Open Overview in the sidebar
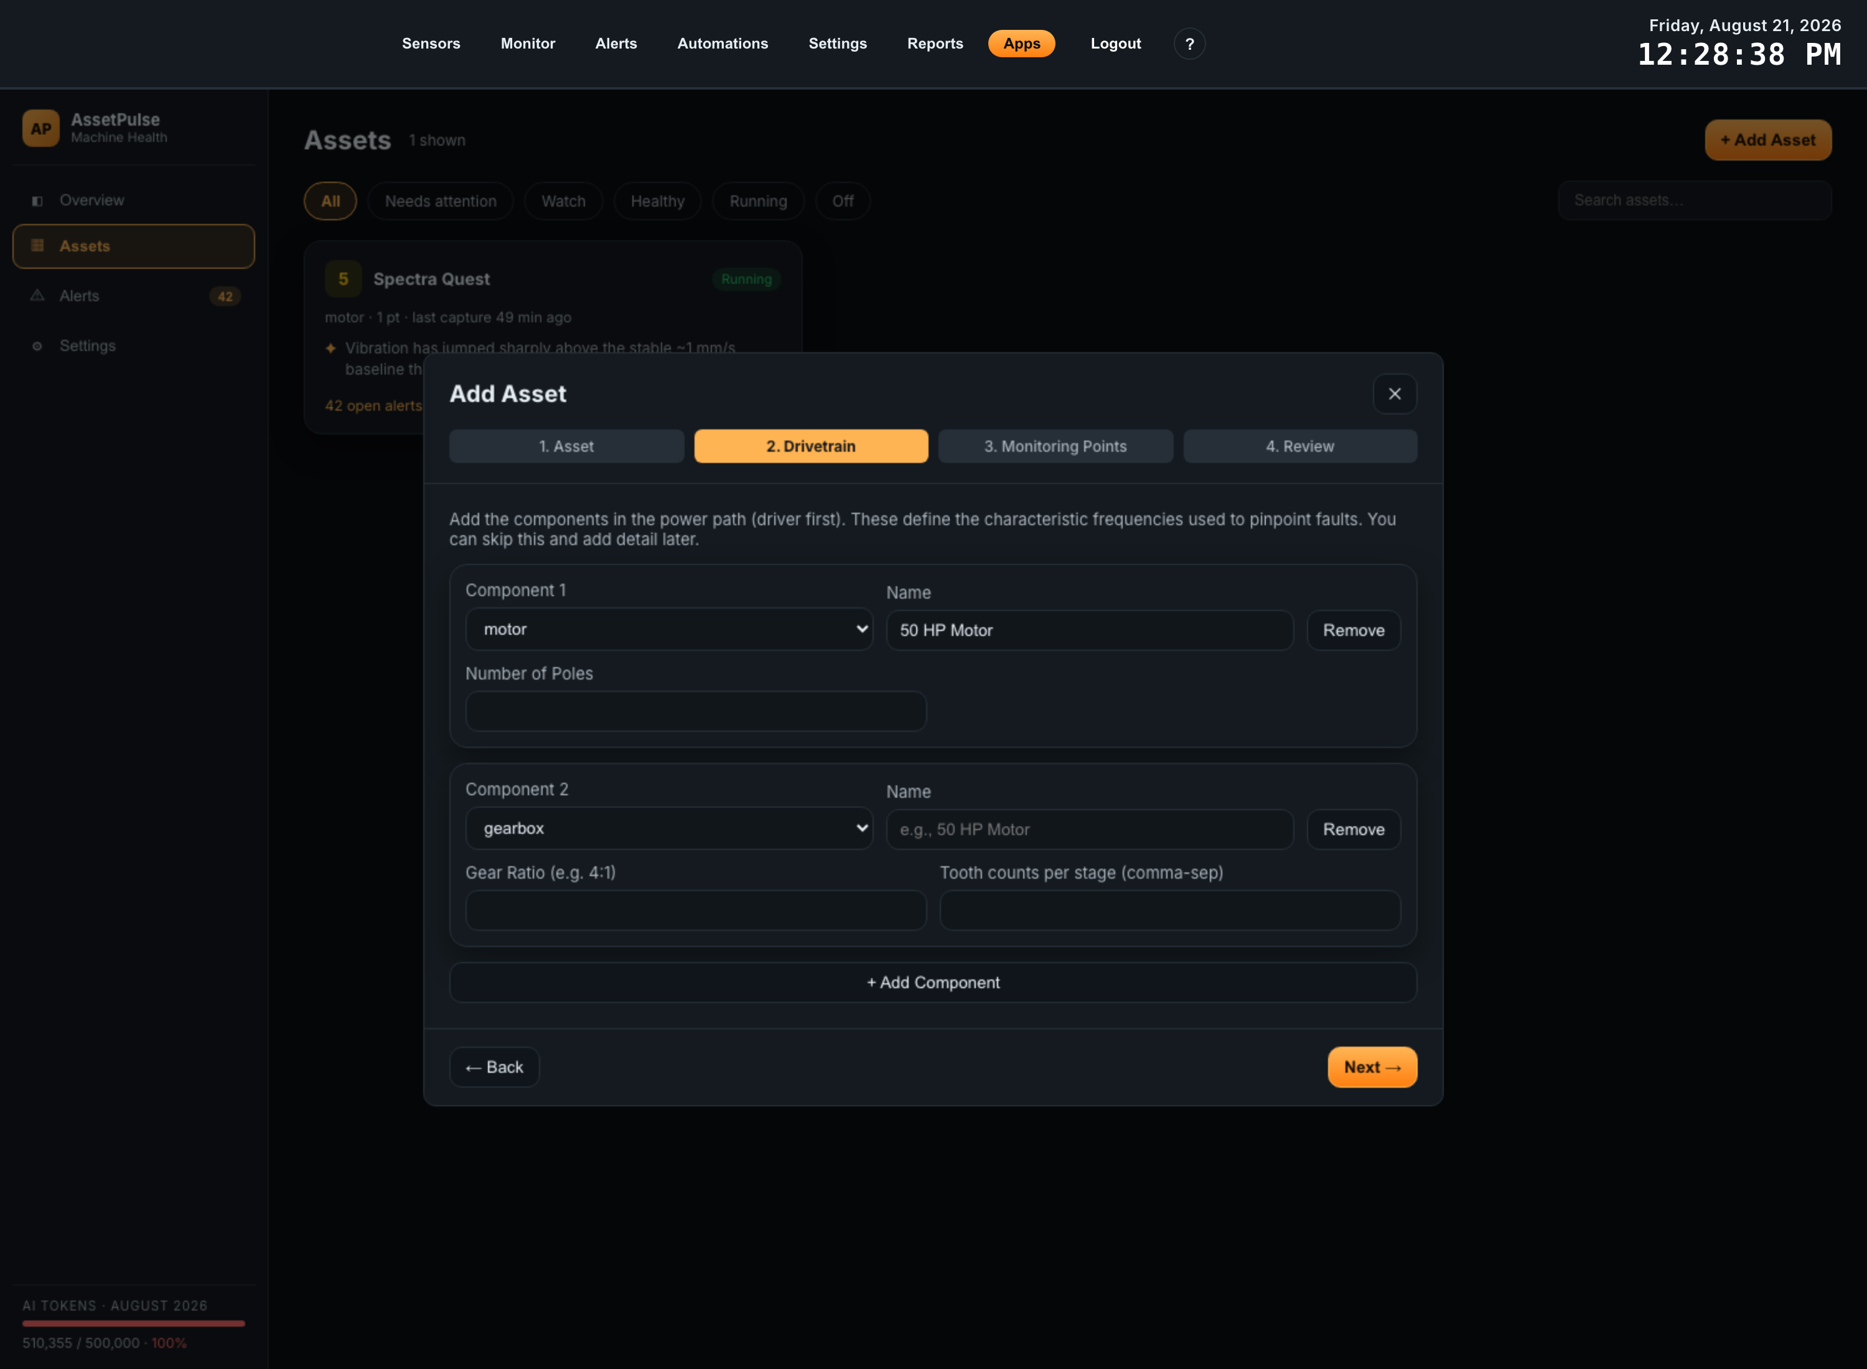The width and height of the screenshot is (1867, 1369). click(x=133, y=200)
